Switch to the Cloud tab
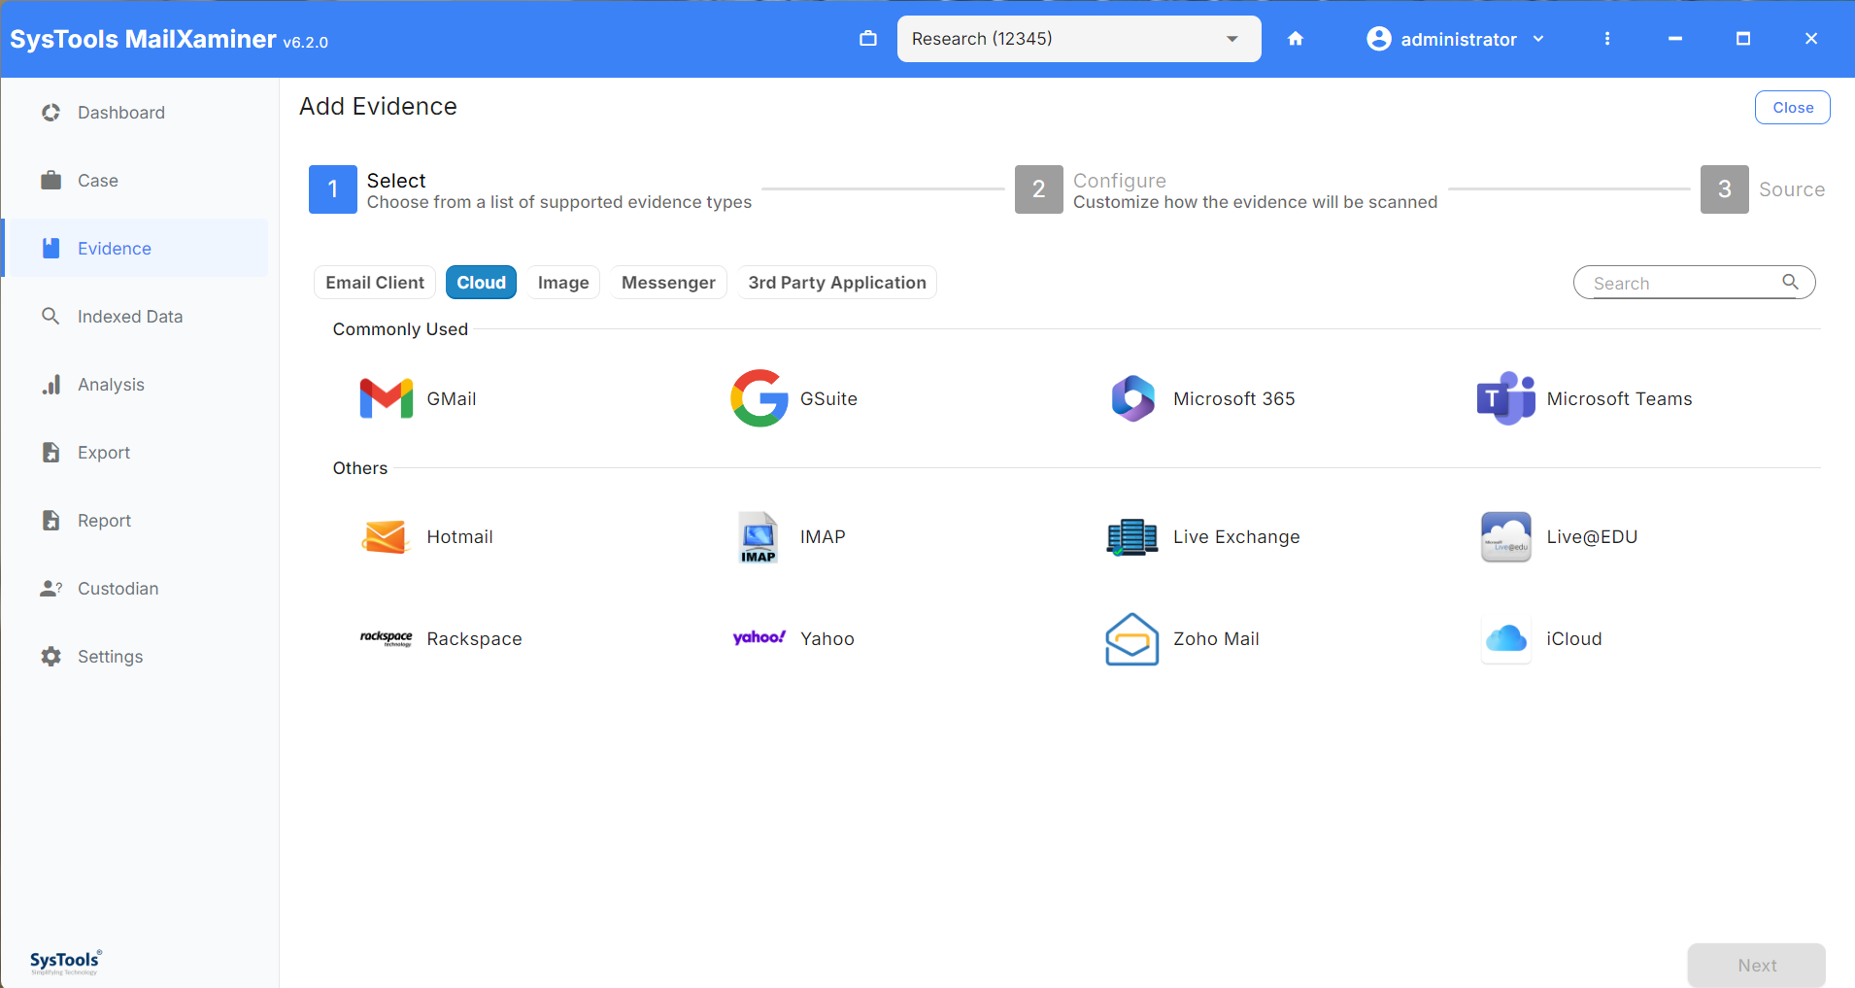Screen dimensions: 1855x988 coord(481,283)
